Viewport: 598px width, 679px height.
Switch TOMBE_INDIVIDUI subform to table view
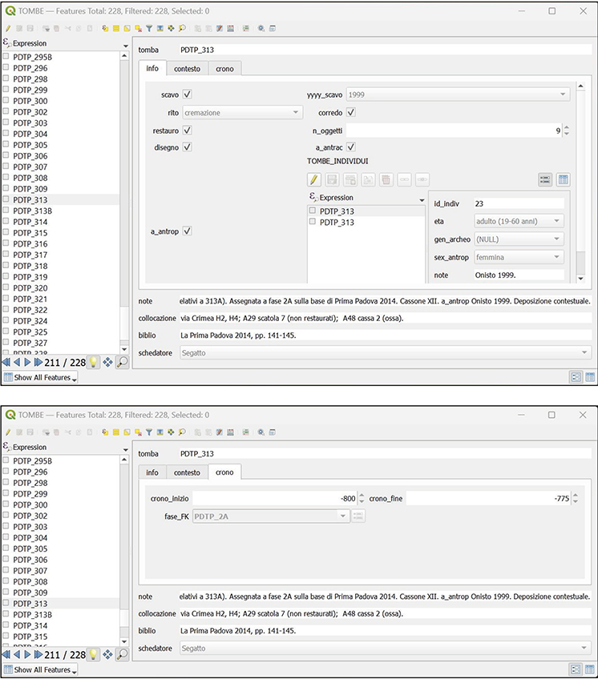coord(563,180)
